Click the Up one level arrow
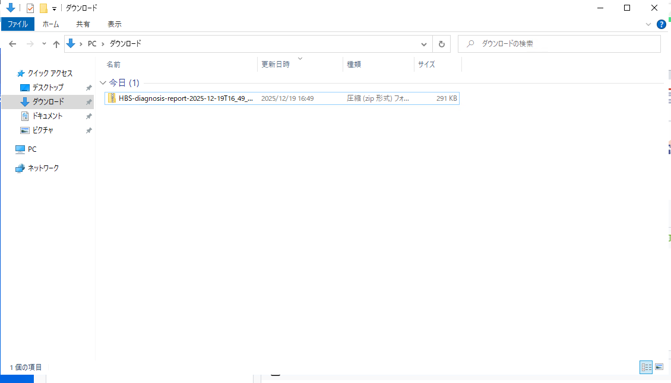The height and width of the screenshot is (383, 671). (x=56, y=44)
